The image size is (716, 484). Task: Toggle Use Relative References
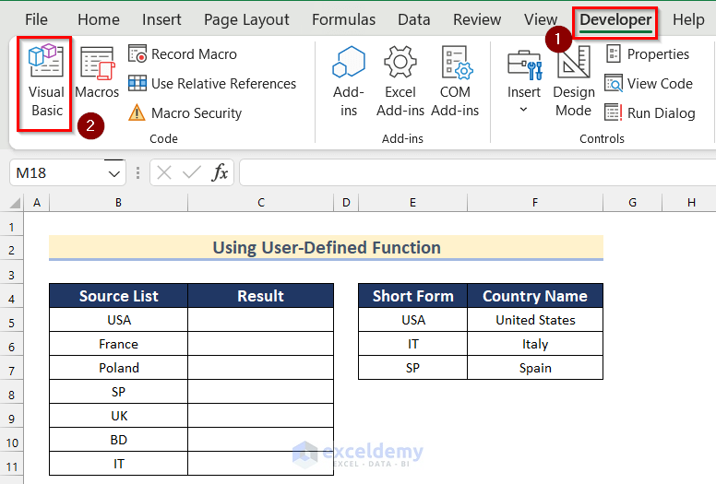coord(212,84)
